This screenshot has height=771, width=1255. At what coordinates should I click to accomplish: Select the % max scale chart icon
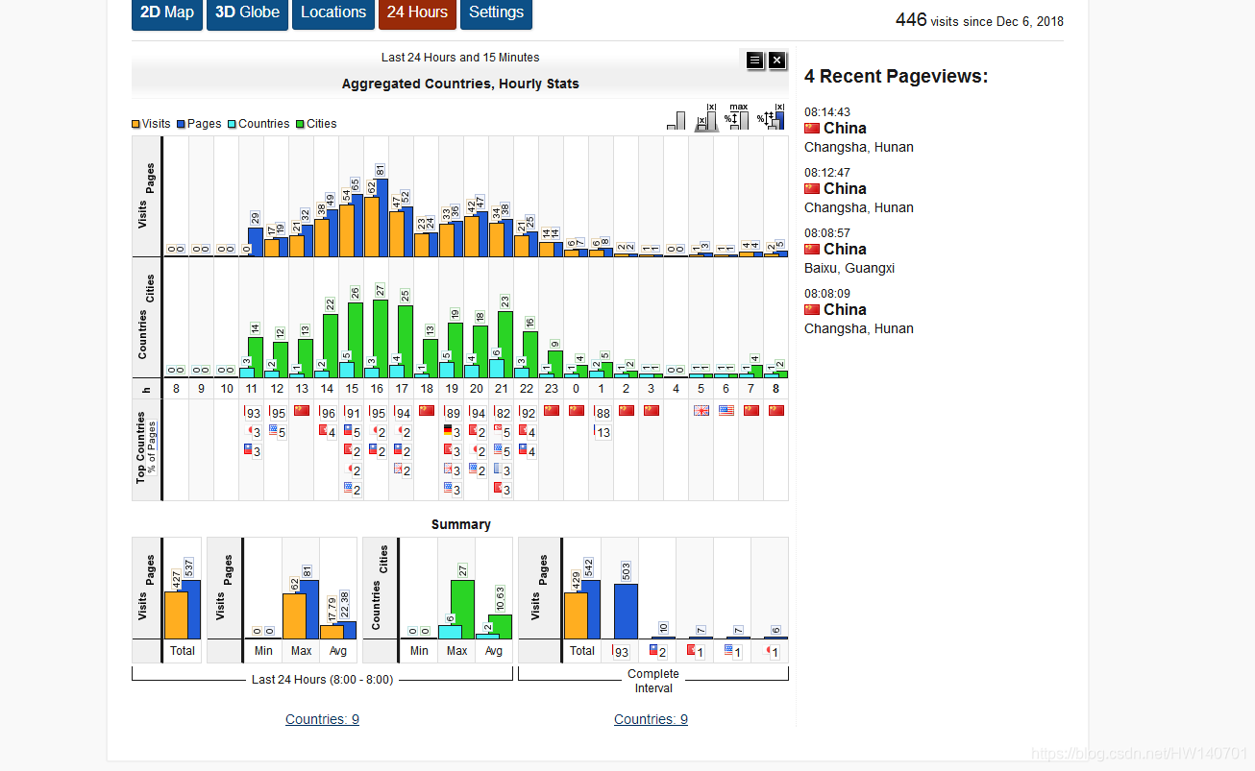pos(737,117)
